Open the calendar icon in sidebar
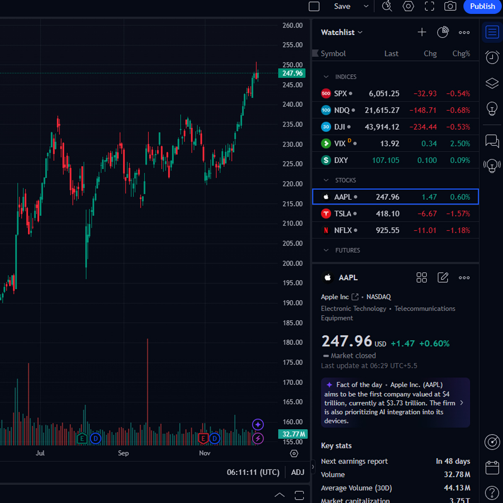Image resolution: width=503 pixels, height=503 pixels. (492, 467)
